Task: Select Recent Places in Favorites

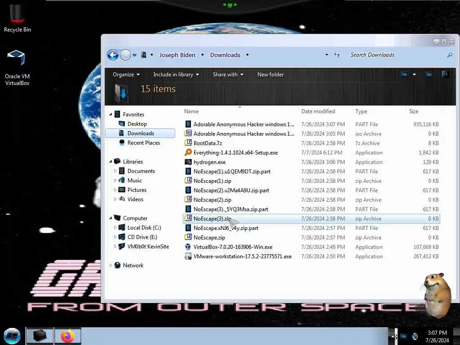Action: tap(143, 142)
